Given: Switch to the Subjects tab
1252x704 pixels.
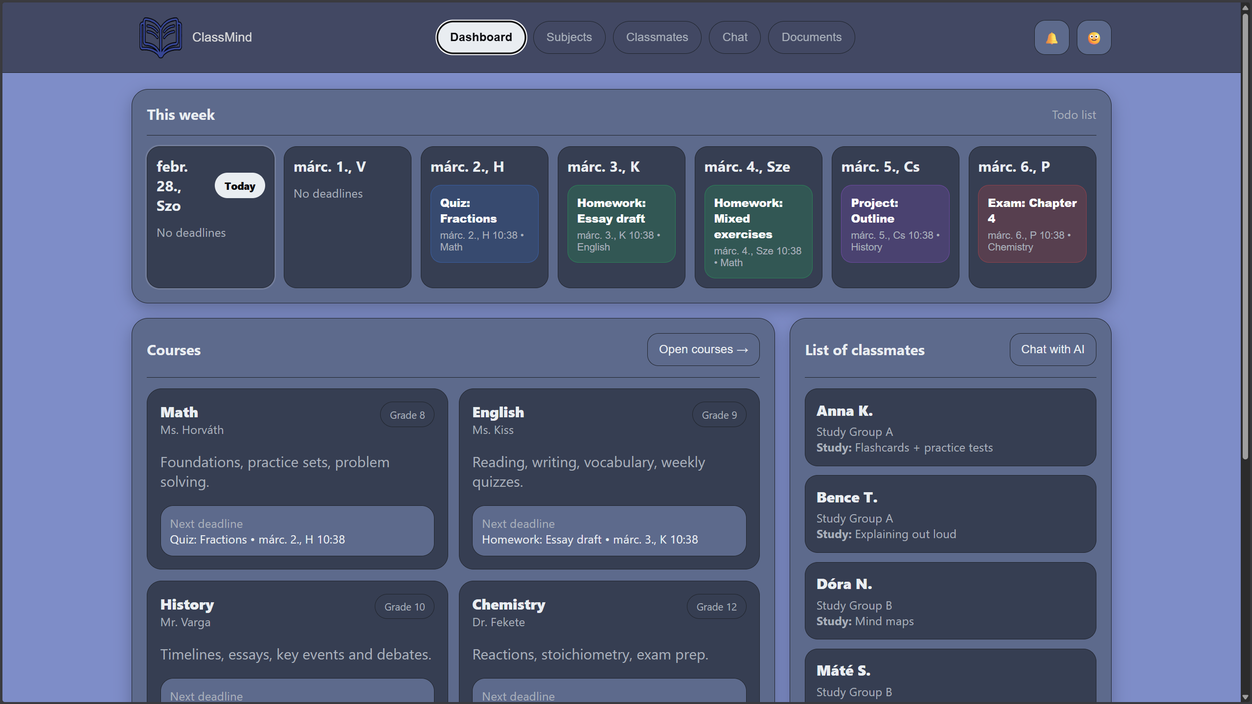Looking at the screenshot, I should click(x=569, y=37).
